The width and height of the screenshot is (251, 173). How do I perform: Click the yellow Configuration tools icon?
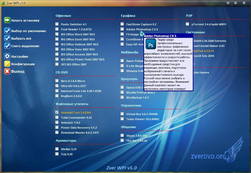tap(7, 64)
